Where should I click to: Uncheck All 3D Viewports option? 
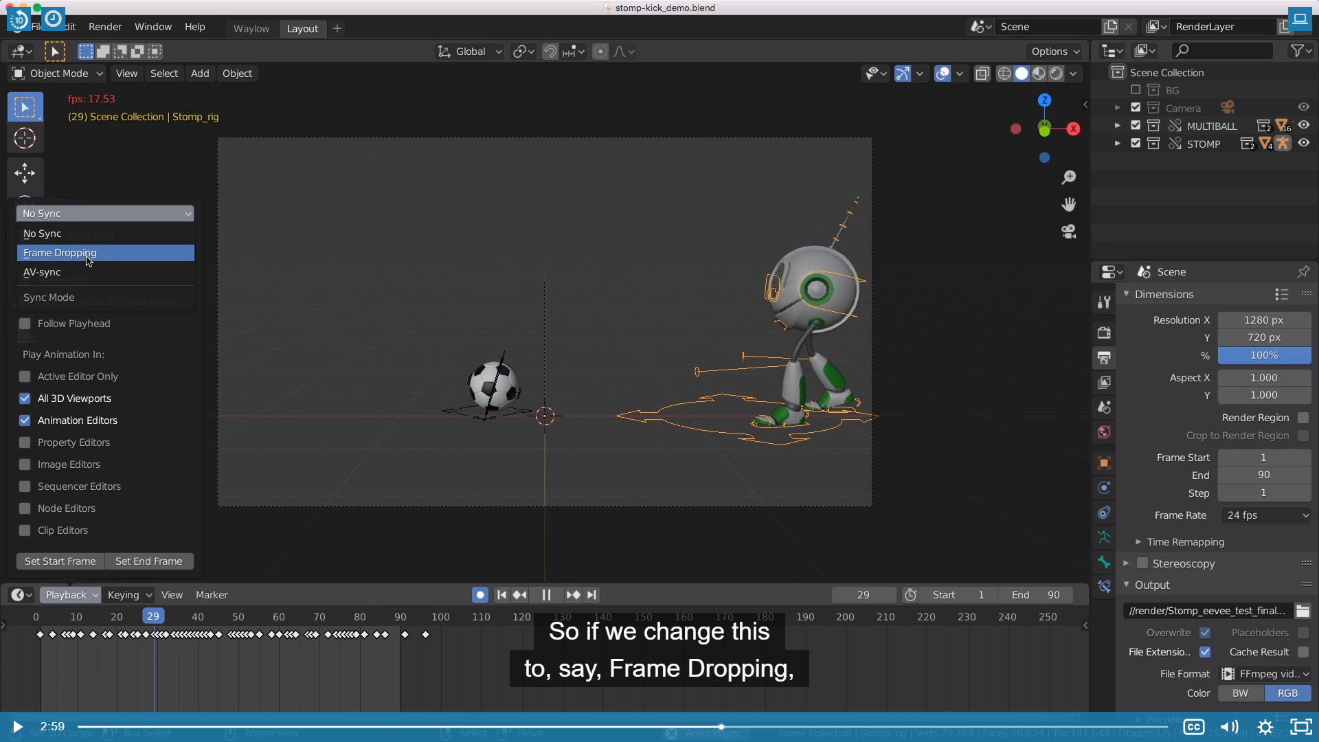coord(25,398)
